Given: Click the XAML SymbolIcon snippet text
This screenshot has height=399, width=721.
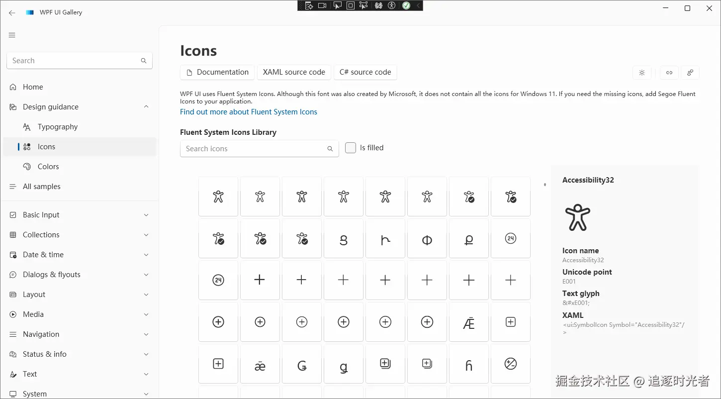Looking at the screenshot, I should 624,328.
